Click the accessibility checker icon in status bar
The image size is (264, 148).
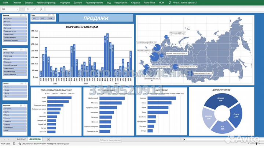coord(20,144)
